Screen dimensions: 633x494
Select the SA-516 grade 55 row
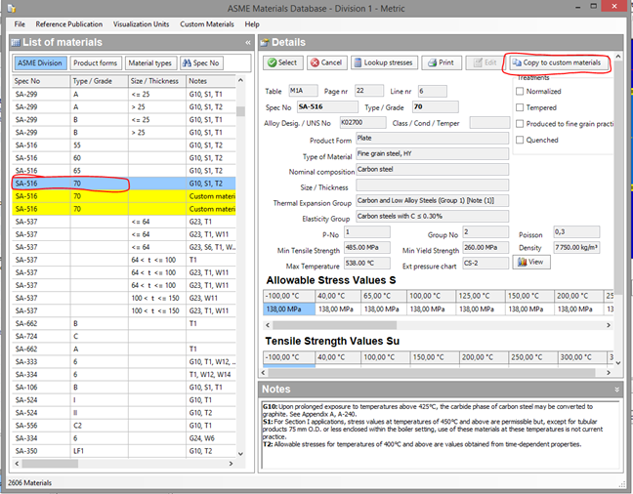click(124, 145)
